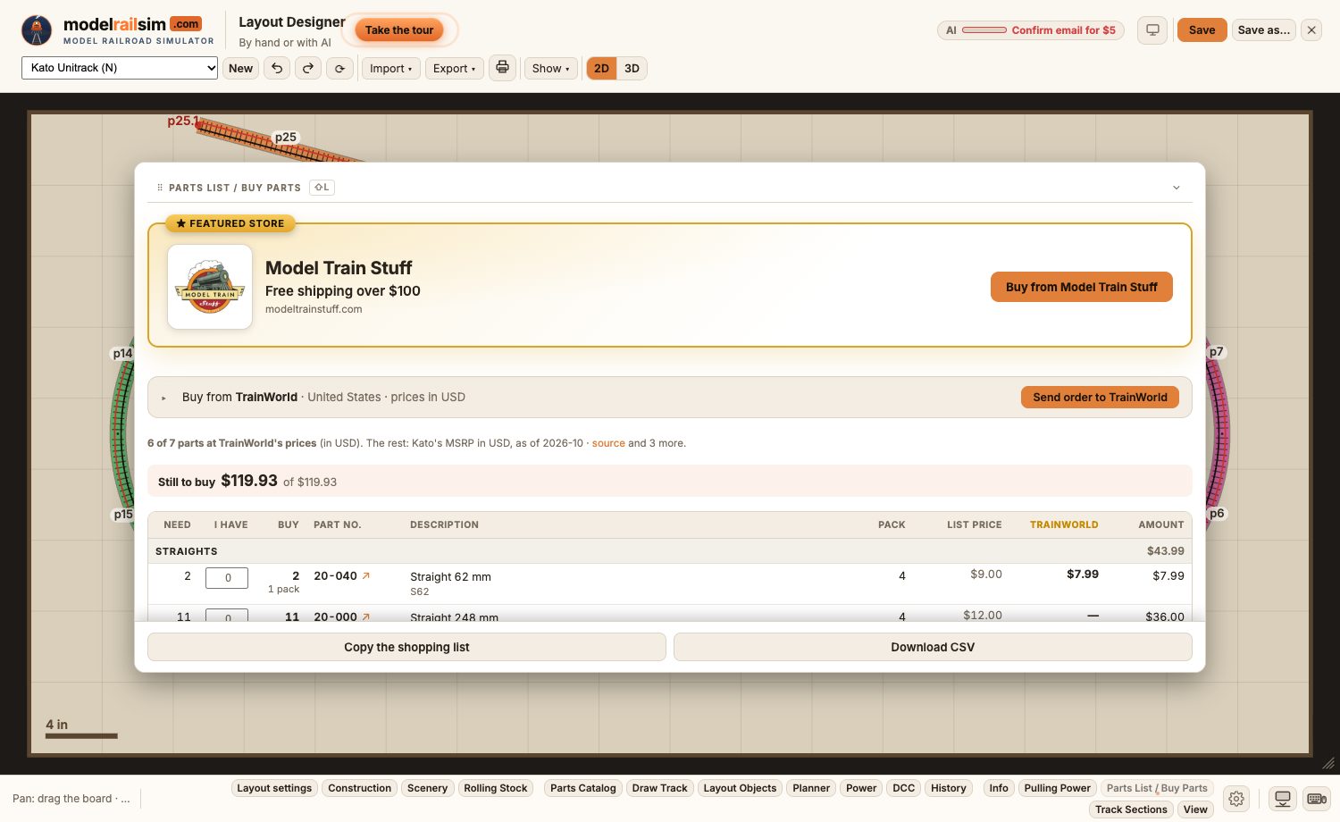Click the modelrailsim locomotive logo
Screen dimensions: 1340x822
[x=37, y=30]
